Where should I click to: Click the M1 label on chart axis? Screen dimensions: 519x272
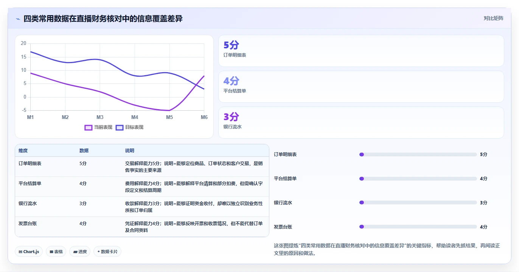[x=30, y=117]
